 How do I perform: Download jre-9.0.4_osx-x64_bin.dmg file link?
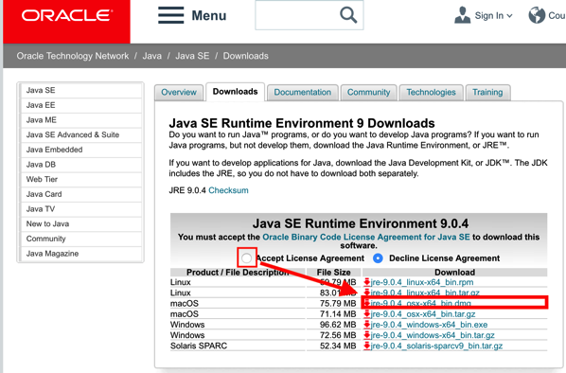[x=420, y=303]
